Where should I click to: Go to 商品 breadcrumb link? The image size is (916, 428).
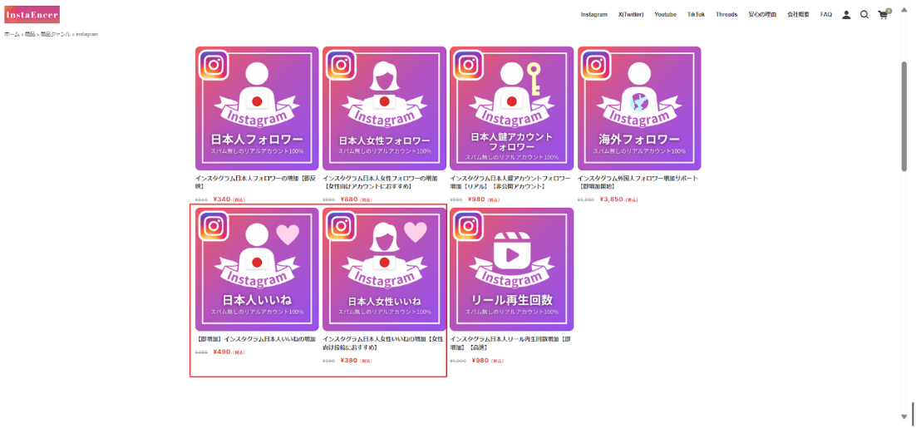30,34
